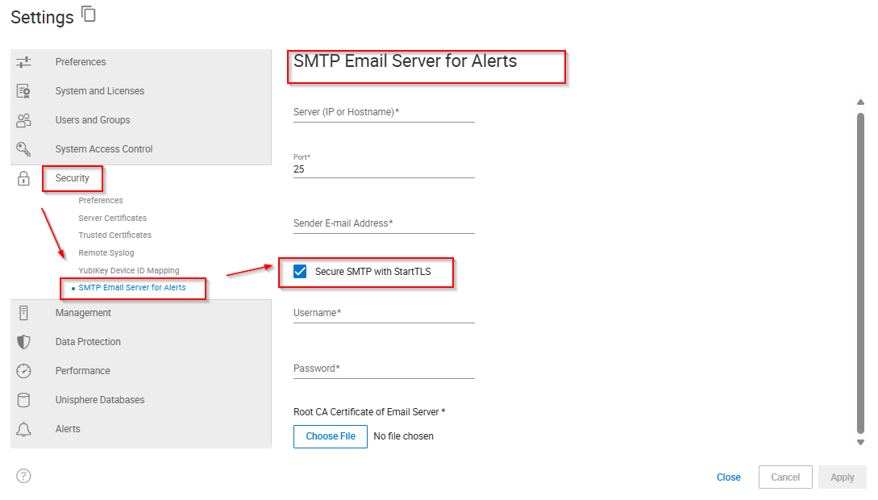Click the Users and Groups people icon
The width and height of the screenshot is (878, 500).
coord(24,119)
